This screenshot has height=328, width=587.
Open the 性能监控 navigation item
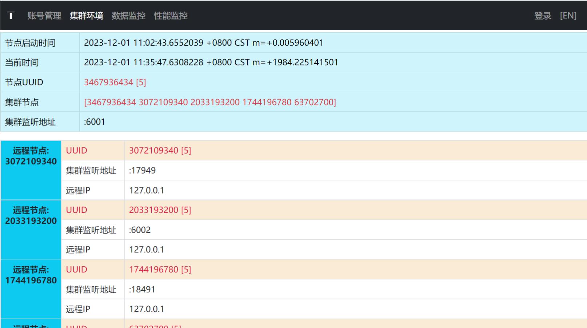coord(171,16)
